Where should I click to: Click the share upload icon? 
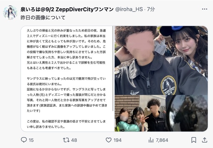point(204,140)
